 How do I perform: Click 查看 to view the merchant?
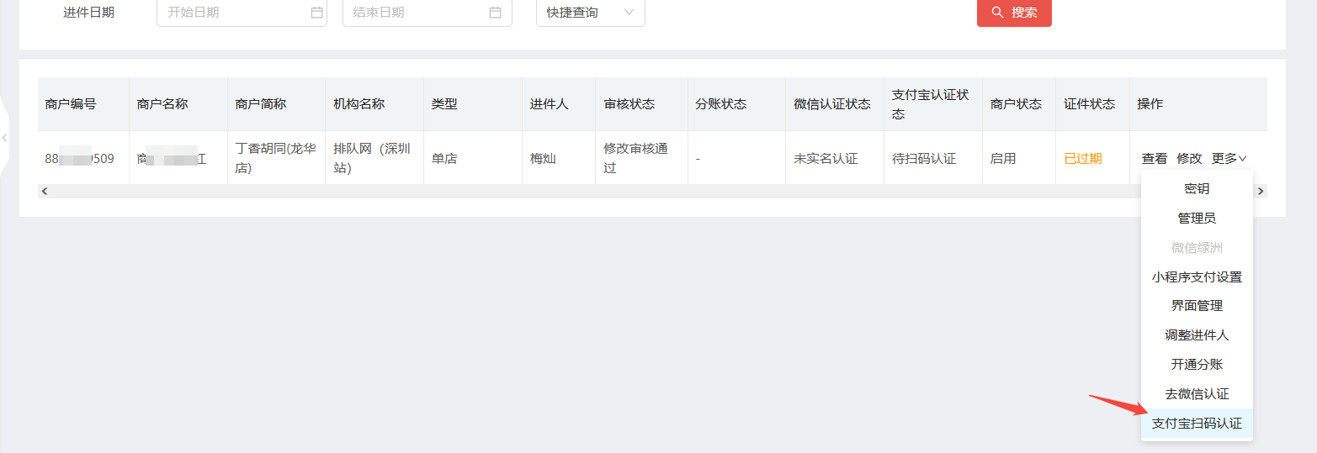[1155, 158]
